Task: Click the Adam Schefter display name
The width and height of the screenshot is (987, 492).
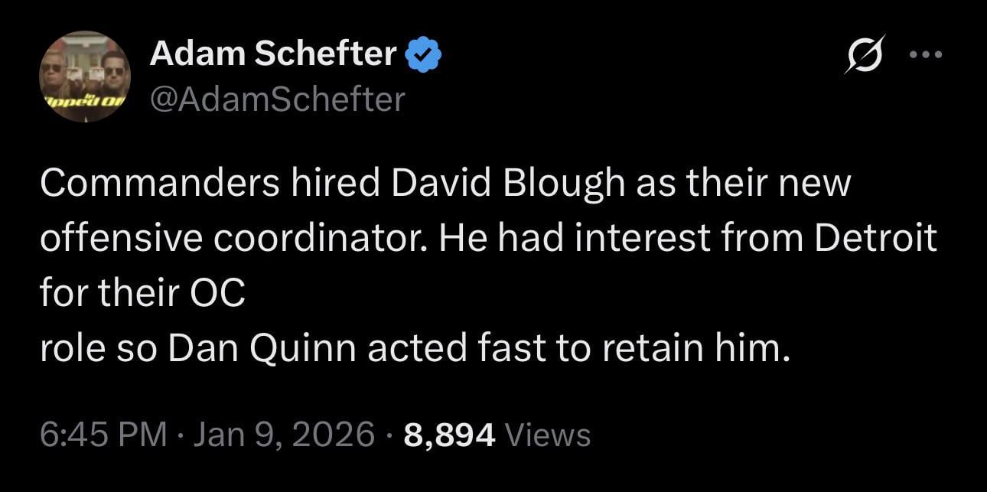Action: coord(272,52)
